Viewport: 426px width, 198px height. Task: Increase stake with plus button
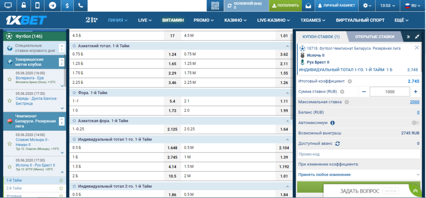tap(415, 92)
